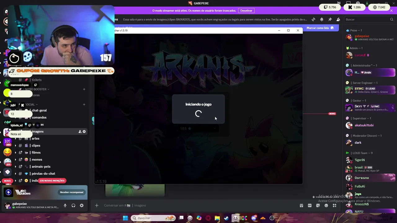397x223 pixels.
Task: Add channel to SOCIAL category
Action: pyautogui.click(x=84, y=104)
